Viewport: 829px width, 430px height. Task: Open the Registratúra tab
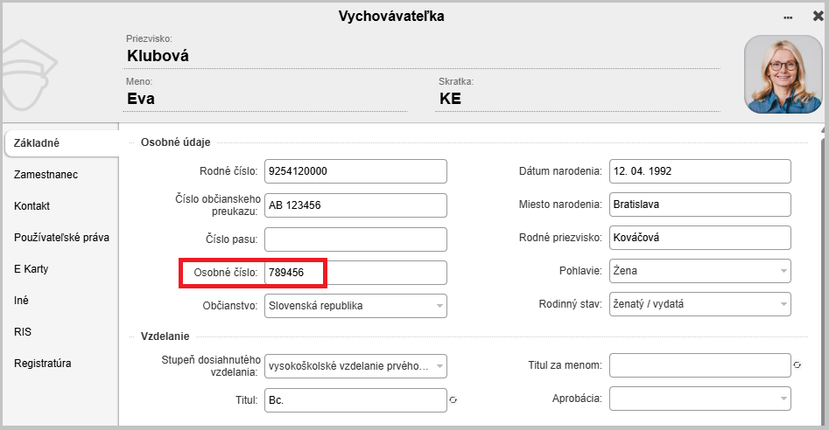[43, 364]
